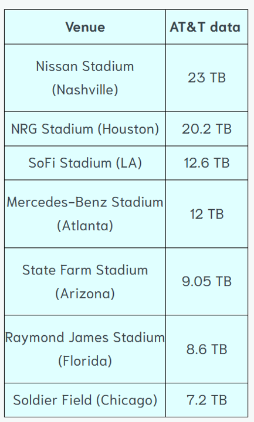Viewport: 254px width, 422px height.
Task: Click the word Atlanta in venue column
Action: [x=85, y=226]
